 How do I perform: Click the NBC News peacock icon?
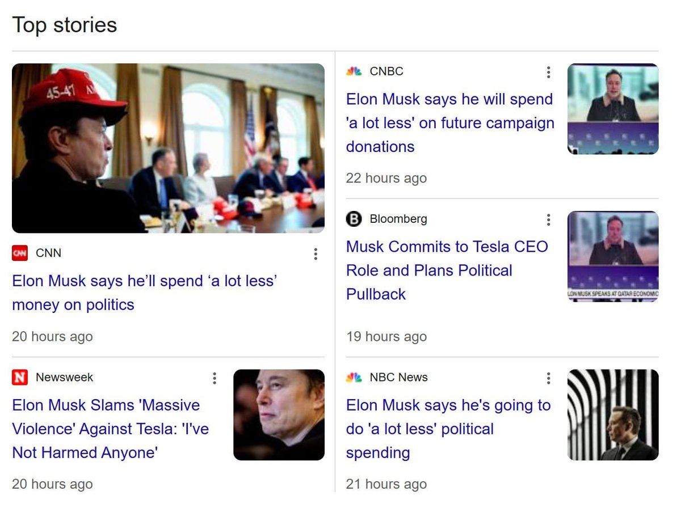pos(354,378)
